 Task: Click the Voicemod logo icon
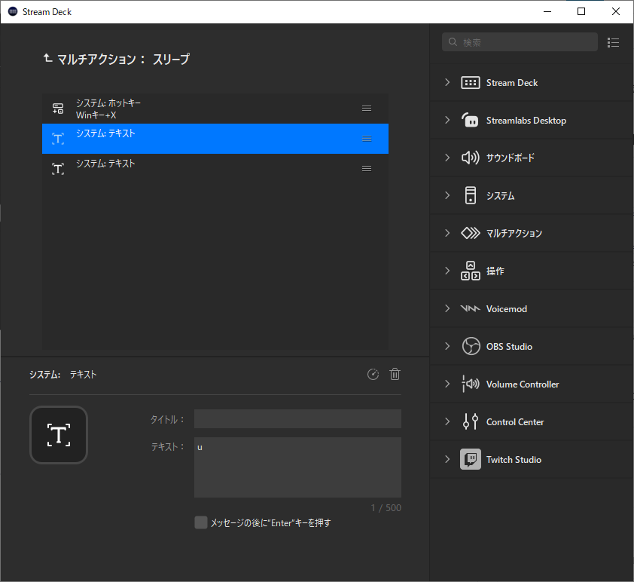pyautogui.click(x=471, y=309)
